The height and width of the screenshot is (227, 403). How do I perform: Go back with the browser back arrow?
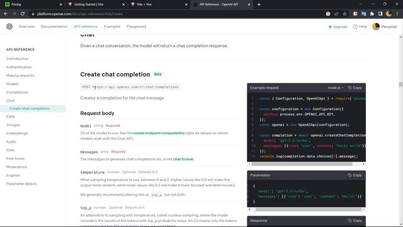tap(6, 14)
